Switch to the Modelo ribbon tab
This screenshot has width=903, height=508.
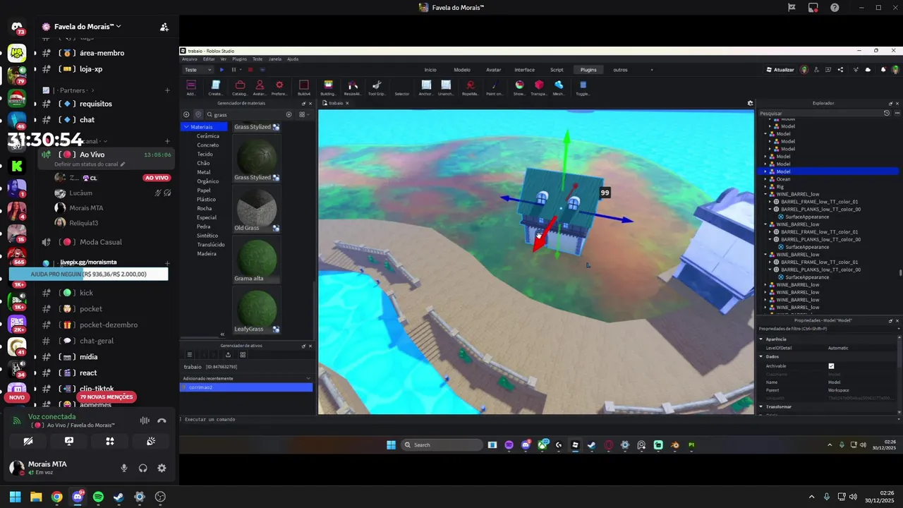coord(462,70)
